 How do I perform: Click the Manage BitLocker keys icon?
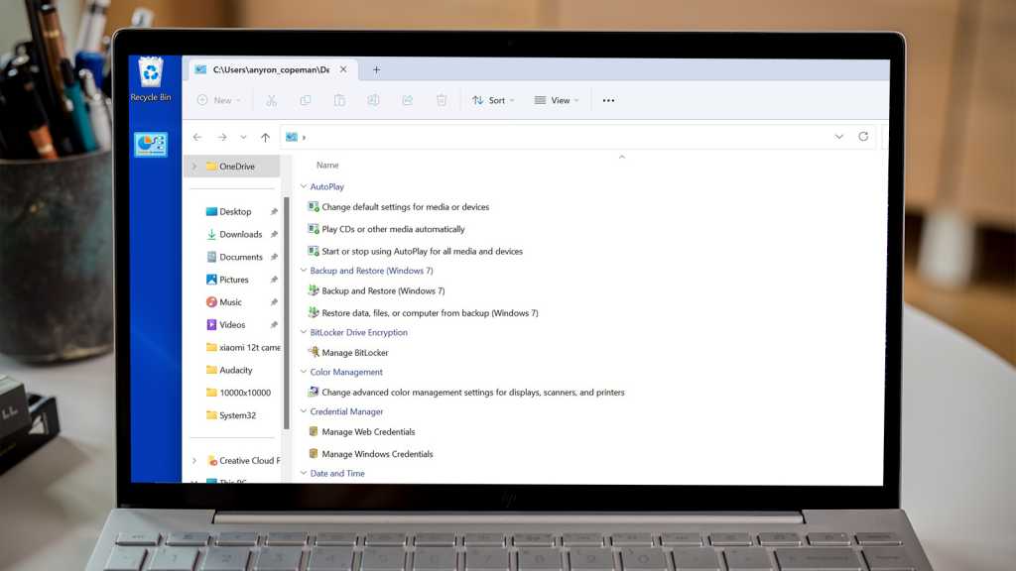(x=314, y=352)
